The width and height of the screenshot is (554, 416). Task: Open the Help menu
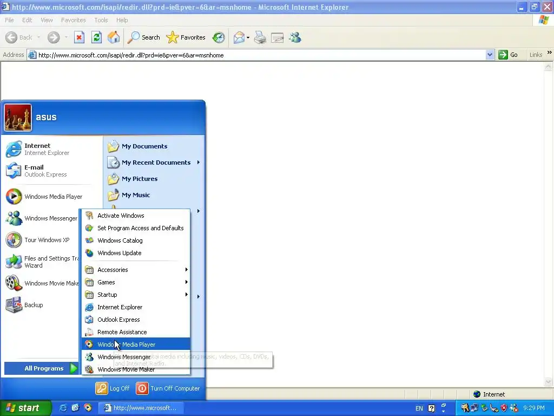click(x=122, y=20)
